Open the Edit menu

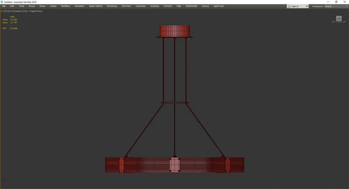12,6
